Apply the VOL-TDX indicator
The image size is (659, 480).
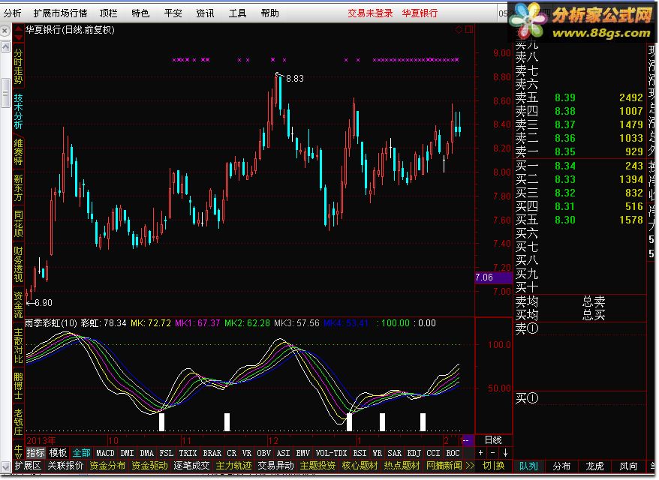click(331, 453)
